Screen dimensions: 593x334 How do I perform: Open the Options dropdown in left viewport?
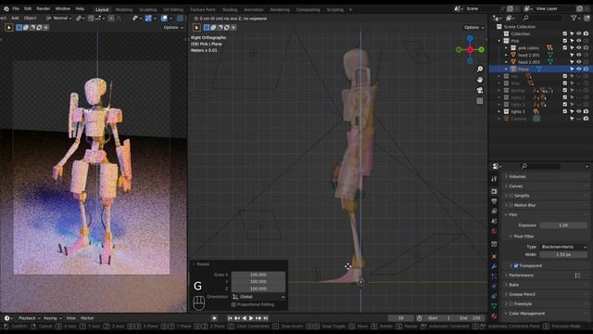pyautogui.click(x=173, y=27)
